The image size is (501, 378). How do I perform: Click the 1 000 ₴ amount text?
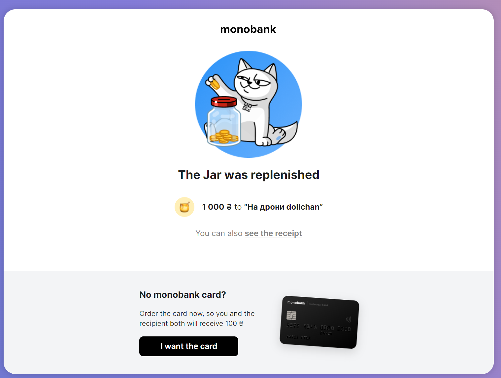click(x=217, y=207)
